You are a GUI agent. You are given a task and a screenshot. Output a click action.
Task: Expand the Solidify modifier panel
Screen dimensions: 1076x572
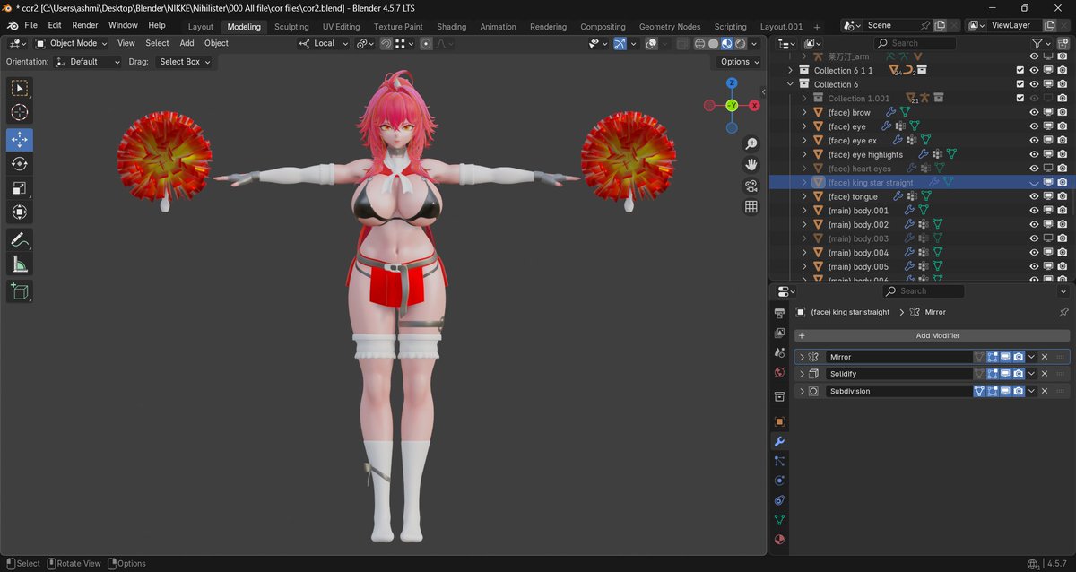[803, 374]
